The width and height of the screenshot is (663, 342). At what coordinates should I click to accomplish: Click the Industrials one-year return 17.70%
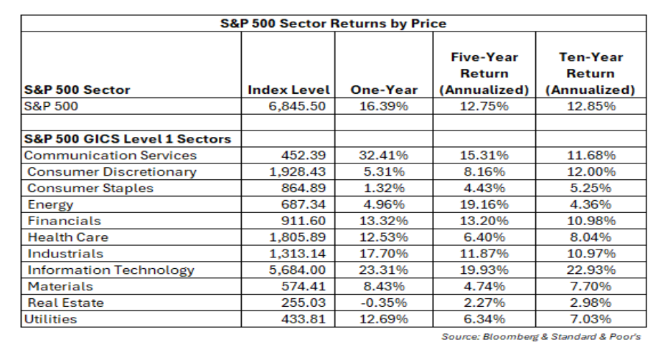coord(384,254)
